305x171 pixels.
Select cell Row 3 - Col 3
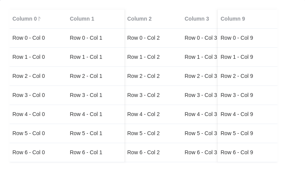[x=201, y=95]
